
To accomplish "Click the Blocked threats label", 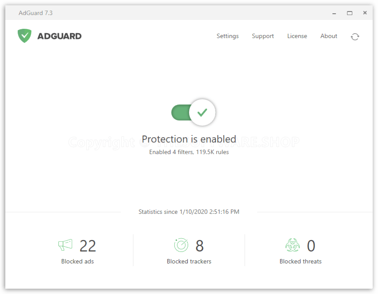I will pyautogui.click(x=301, y=261).
